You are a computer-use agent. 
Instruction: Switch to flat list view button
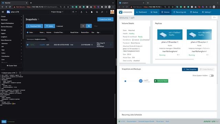(83, 26)
